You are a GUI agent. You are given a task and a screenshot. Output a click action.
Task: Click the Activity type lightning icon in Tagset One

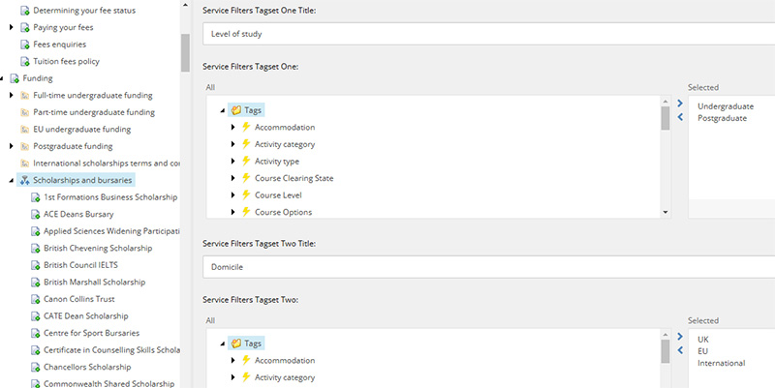pos(246,162)
